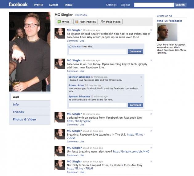Like the Pokes RT post
Viewport: 194px width, 176px height.
click(x=82, y=41)
